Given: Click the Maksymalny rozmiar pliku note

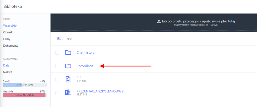Looking at the screenshot, I should [196, 25].
